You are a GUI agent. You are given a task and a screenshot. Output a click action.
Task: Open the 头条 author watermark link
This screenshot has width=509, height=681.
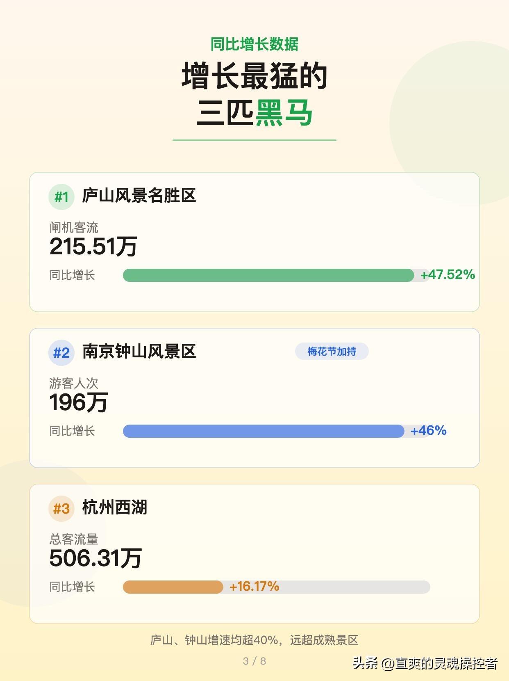(x=425, y=663)
